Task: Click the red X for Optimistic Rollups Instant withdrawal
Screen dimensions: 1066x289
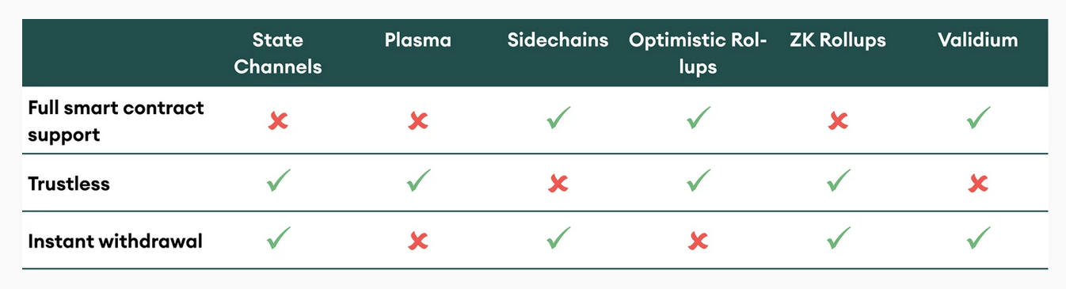Action: click(x=698, y=241)
